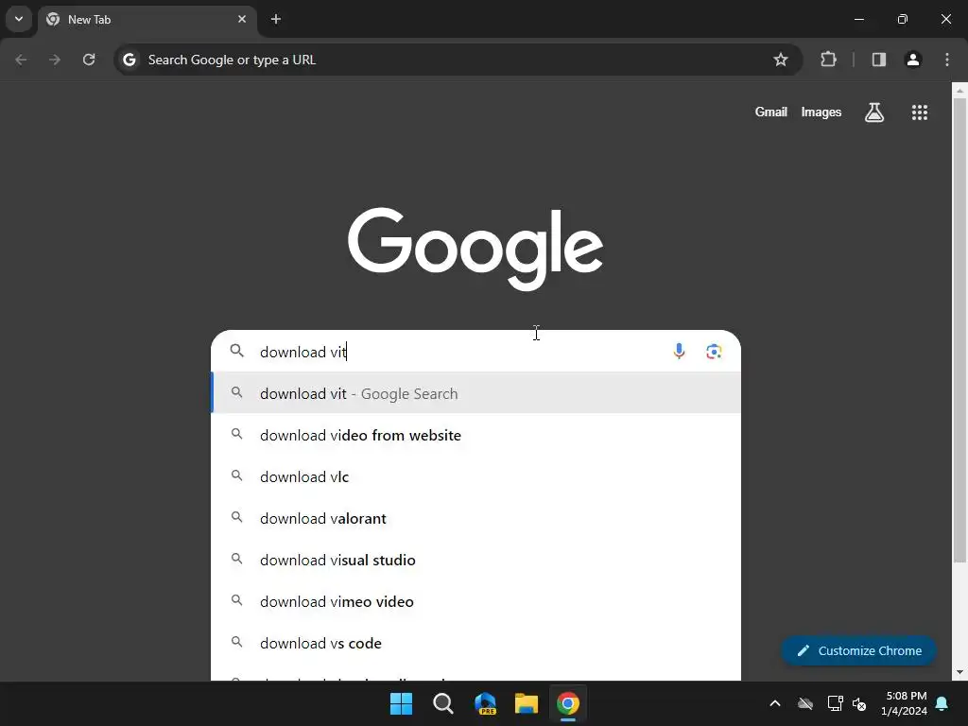Close the New Tab tab

(242, 19)
